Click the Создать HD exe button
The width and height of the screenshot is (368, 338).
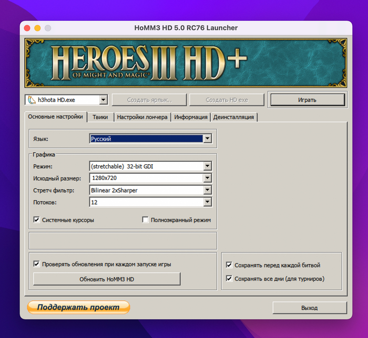pyautogui.click(x=227, y=100)
